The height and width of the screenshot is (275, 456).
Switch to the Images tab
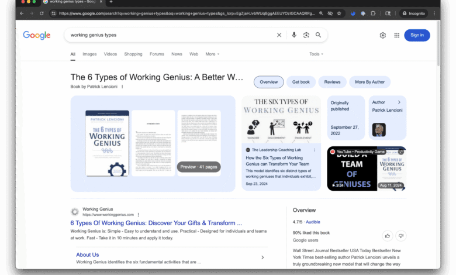coord(89,54)
